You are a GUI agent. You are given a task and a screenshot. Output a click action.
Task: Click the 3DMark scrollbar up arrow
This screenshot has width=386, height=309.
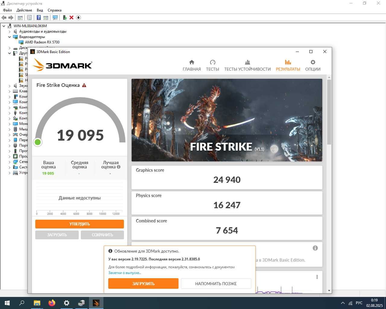pos(329,77)
